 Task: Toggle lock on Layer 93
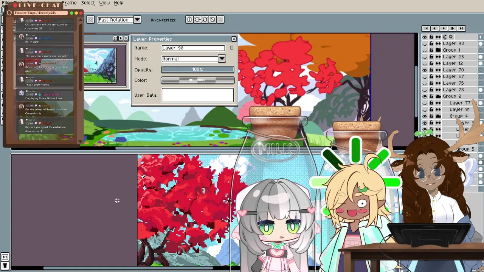(431, 43)
